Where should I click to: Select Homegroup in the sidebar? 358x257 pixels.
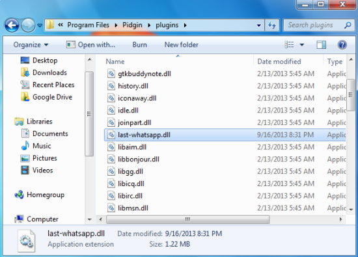[x=39, y=195]
